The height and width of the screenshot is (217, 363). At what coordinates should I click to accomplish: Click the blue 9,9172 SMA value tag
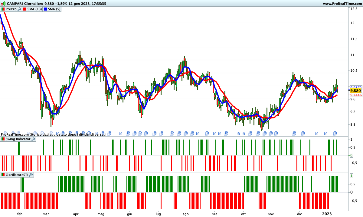click(356, 87)
